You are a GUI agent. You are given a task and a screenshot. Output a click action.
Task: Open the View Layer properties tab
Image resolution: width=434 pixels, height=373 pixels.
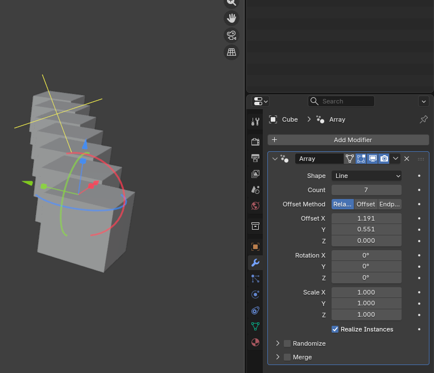pos(255,174)
